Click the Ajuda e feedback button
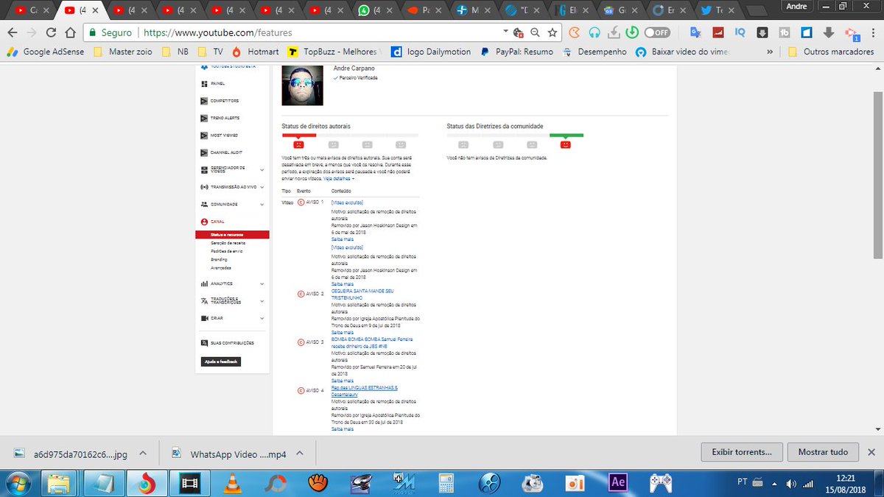Viewport: 884px width, 497px height. [x=222, y=362]
